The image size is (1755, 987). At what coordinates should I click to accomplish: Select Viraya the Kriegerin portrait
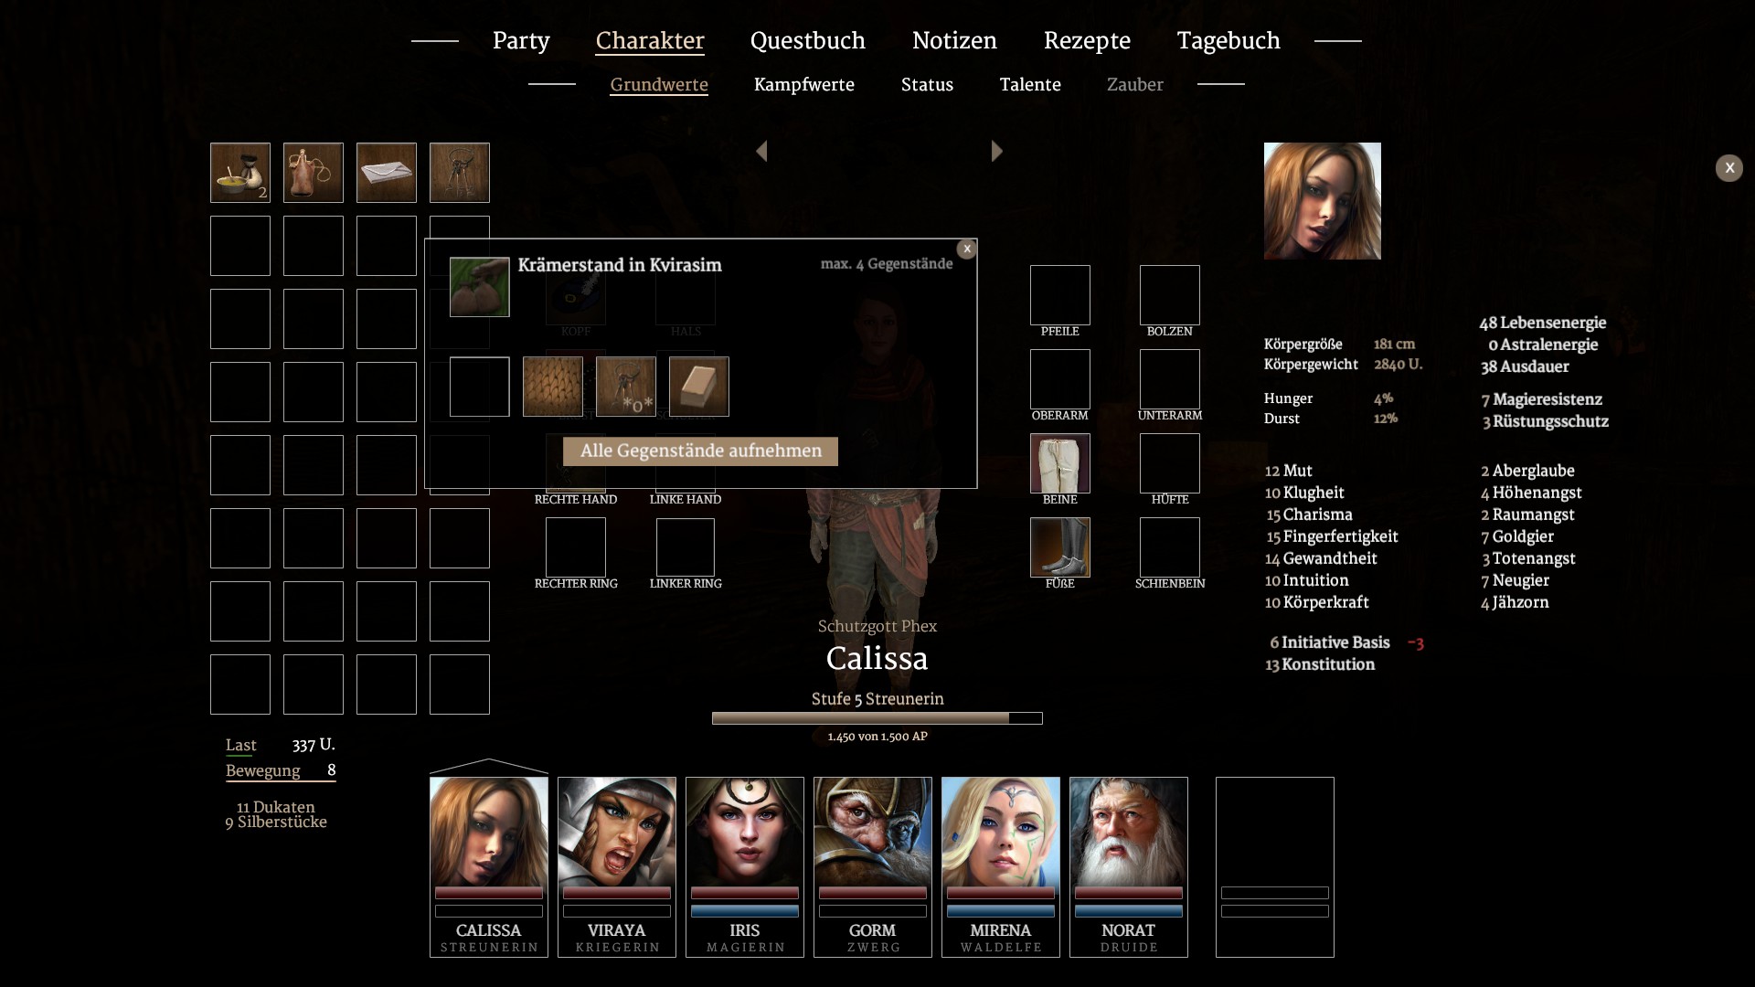[617, 866]
